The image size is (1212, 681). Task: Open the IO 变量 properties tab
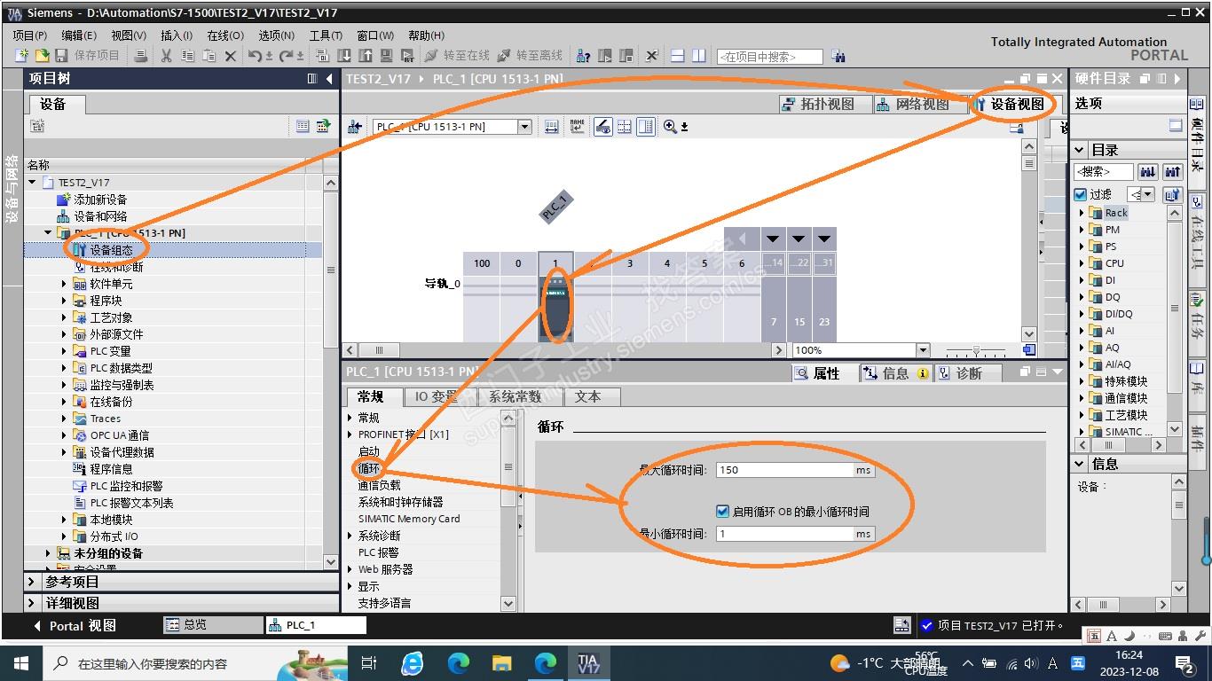(440, 396)
